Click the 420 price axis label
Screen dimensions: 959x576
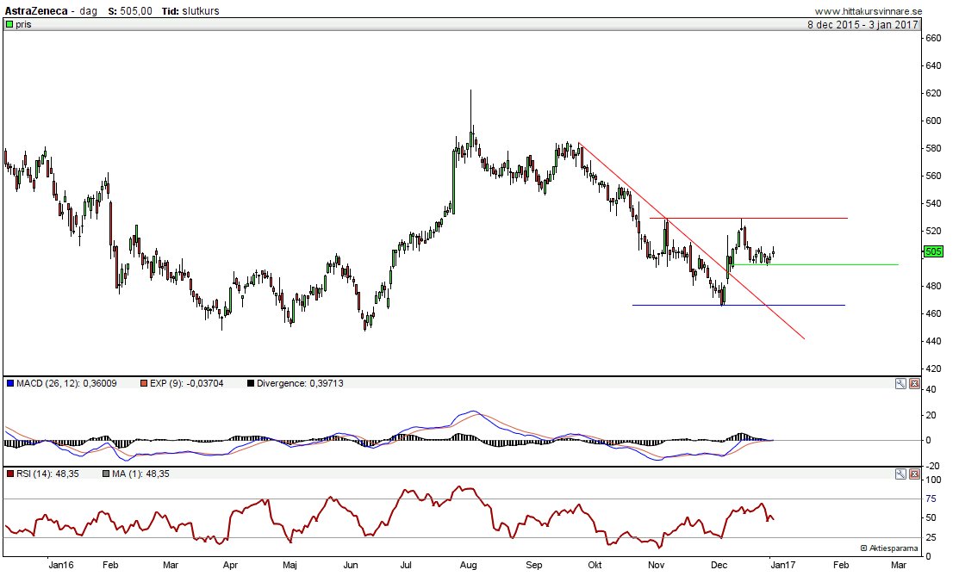(x=933, y=369)
